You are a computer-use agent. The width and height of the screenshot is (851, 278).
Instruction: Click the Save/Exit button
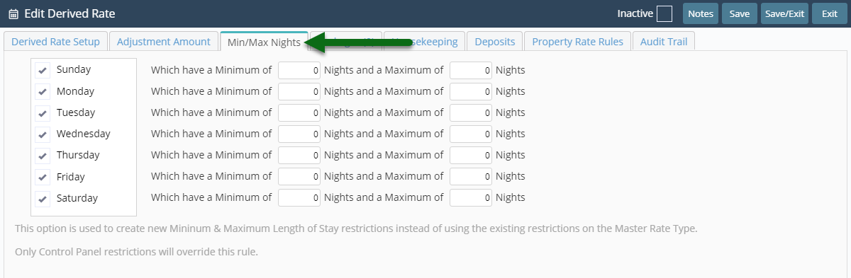point(784,13)
